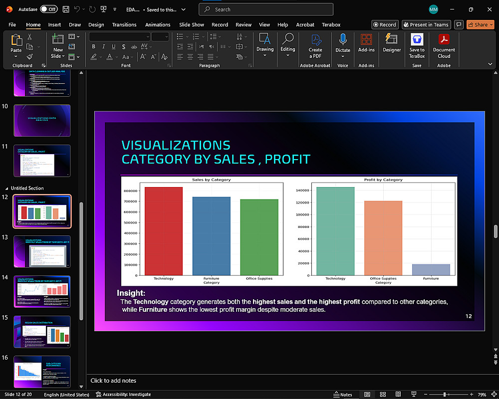499x399 pixels.
Task: Select the Format Painter brush icon
Action: coord(30,57)
